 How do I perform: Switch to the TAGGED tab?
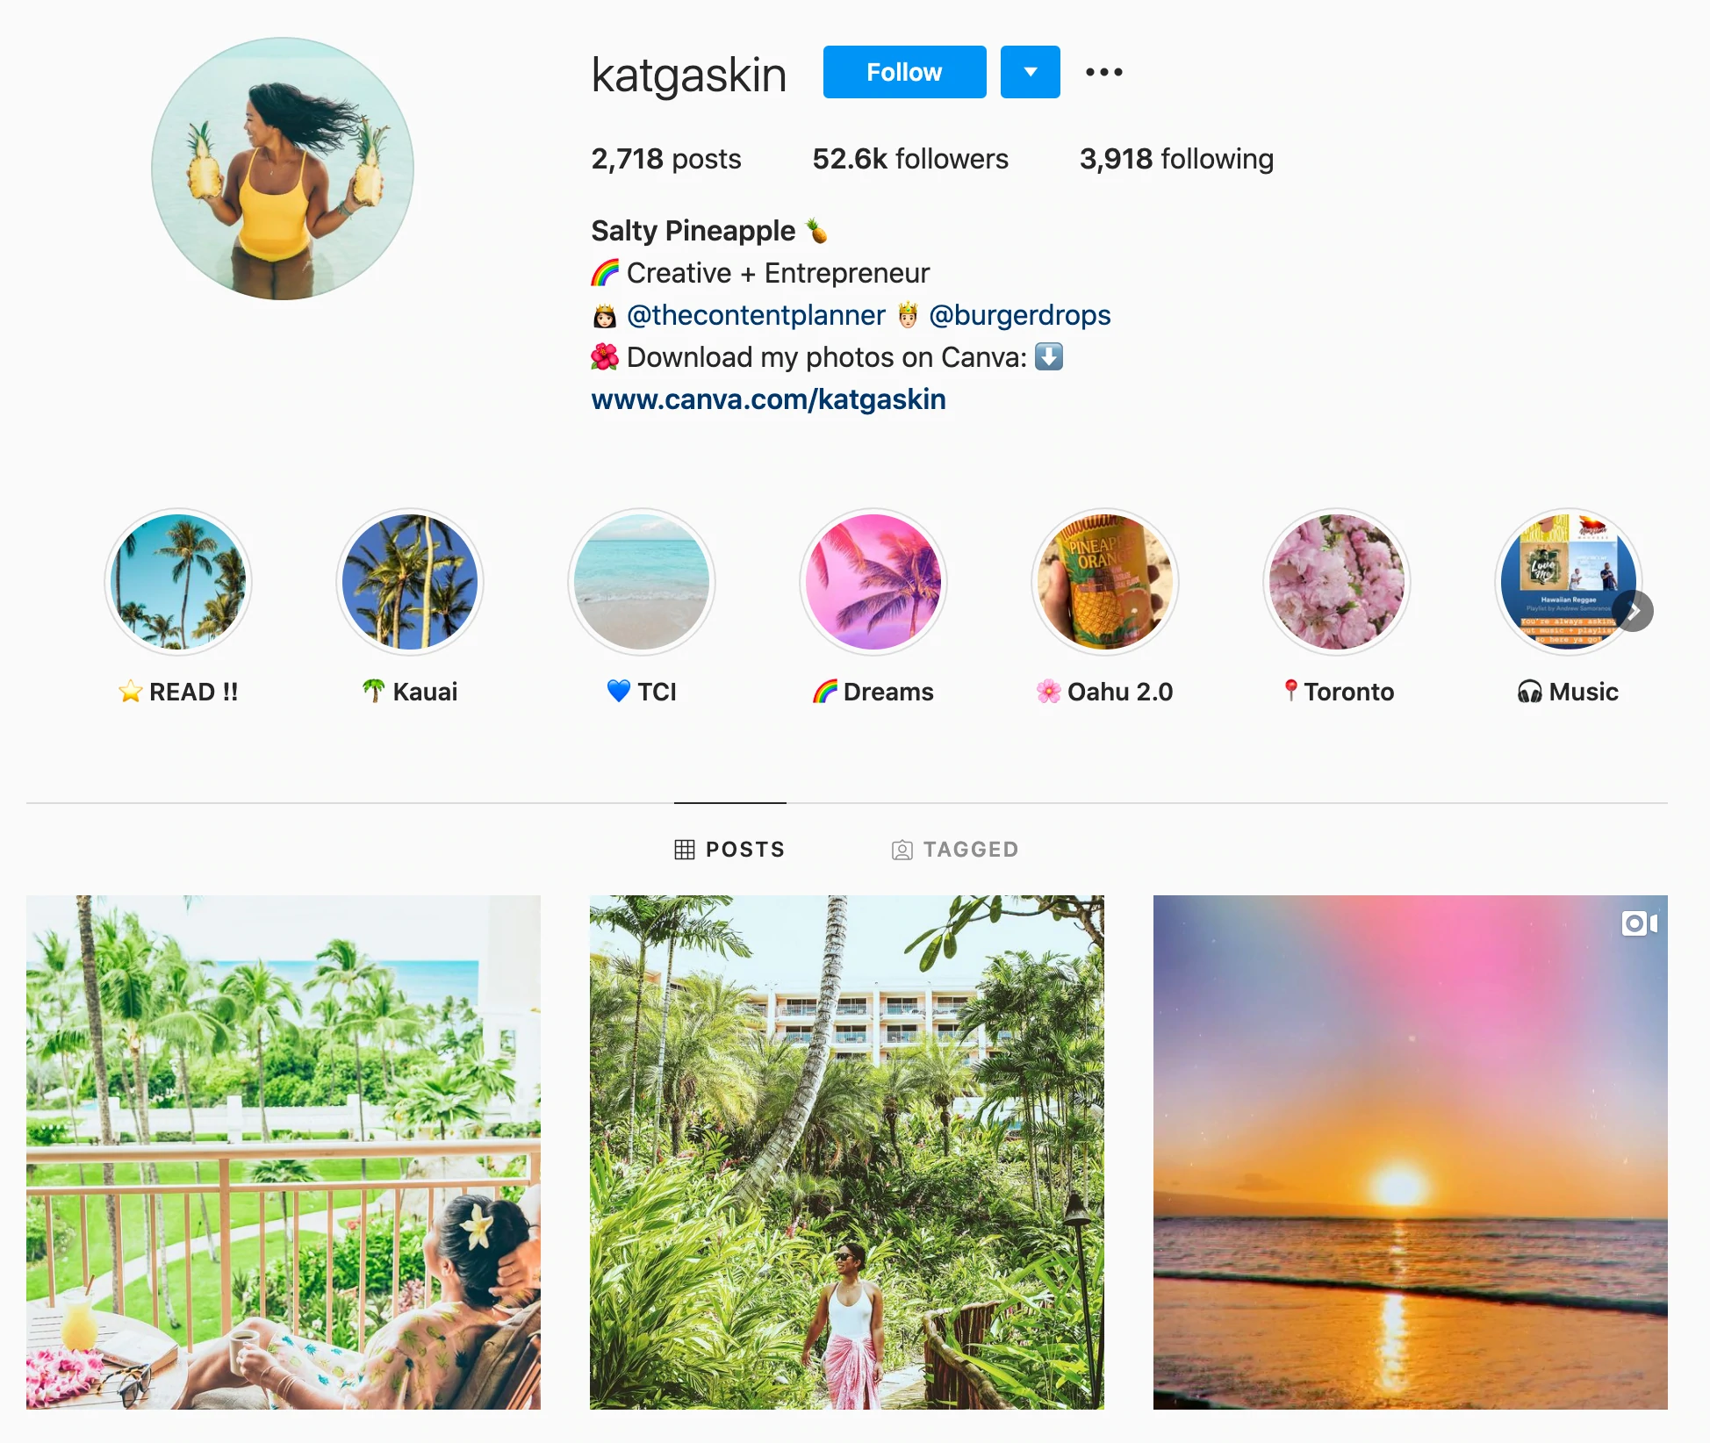tap(955, 850)
